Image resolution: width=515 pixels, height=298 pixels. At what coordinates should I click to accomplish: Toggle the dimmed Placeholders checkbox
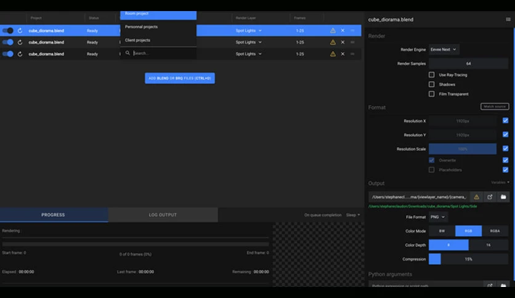[432, 170]
